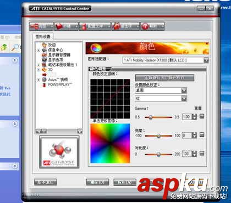Reset Gamma with its reset icon
Screen dimensions: 231x203
[x=202, y=116]
